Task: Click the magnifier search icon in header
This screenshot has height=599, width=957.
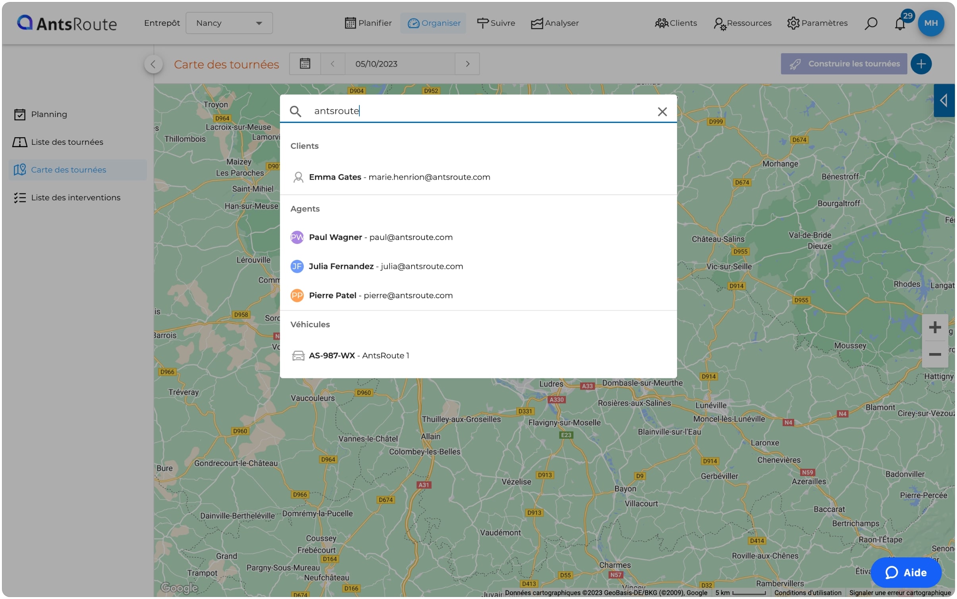Action: pyautogui.click(x=871, y=23)
